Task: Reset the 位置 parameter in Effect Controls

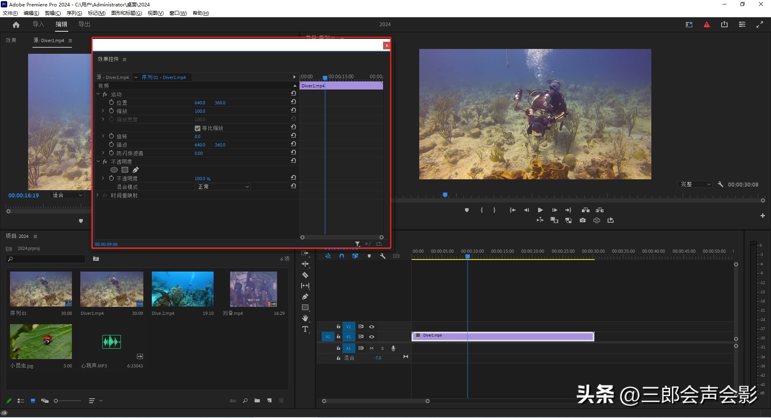Action: [294, 101]
